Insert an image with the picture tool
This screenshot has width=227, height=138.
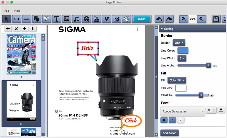[67, 19]
